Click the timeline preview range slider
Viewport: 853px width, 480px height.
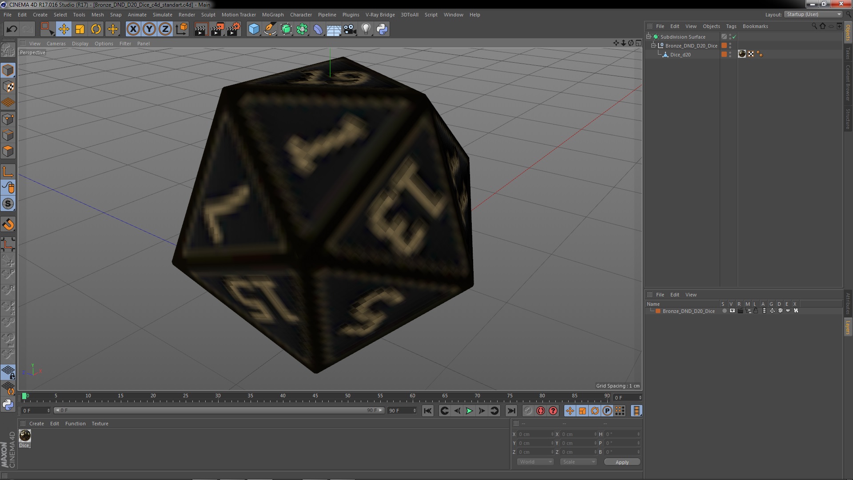click(219, 410)
